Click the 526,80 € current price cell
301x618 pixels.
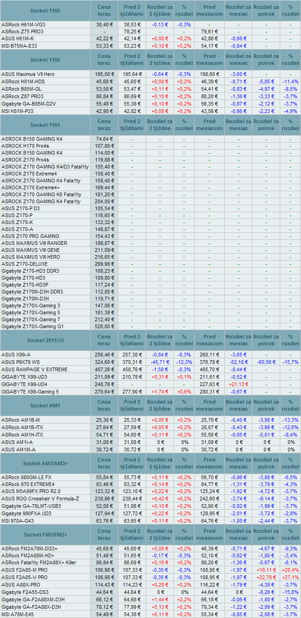[104, 326]
